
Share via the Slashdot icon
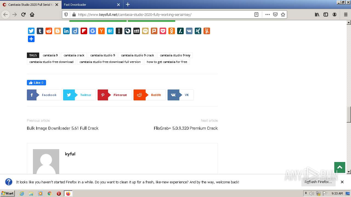[x=180, y=31]
